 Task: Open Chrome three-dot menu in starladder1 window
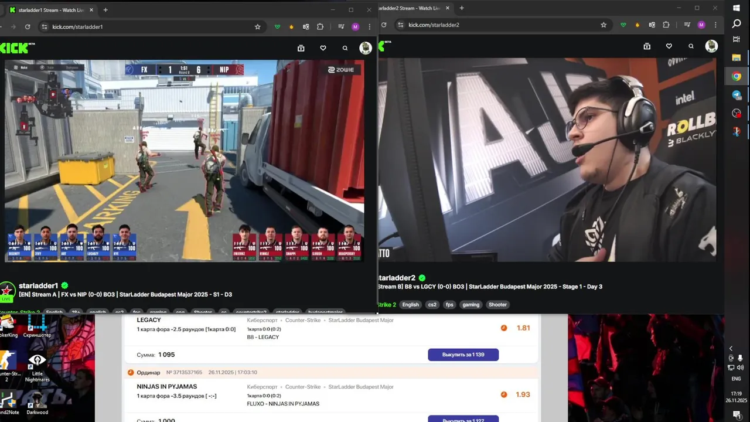point(369,26)
